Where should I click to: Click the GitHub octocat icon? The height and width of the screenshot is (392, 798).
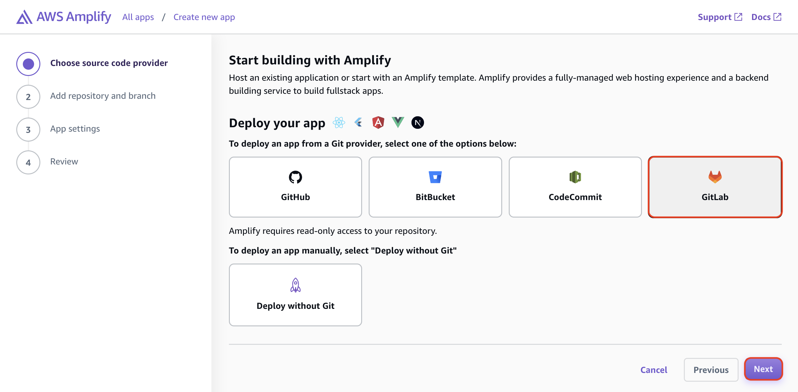pyautogui.click(x=295, y=177)
